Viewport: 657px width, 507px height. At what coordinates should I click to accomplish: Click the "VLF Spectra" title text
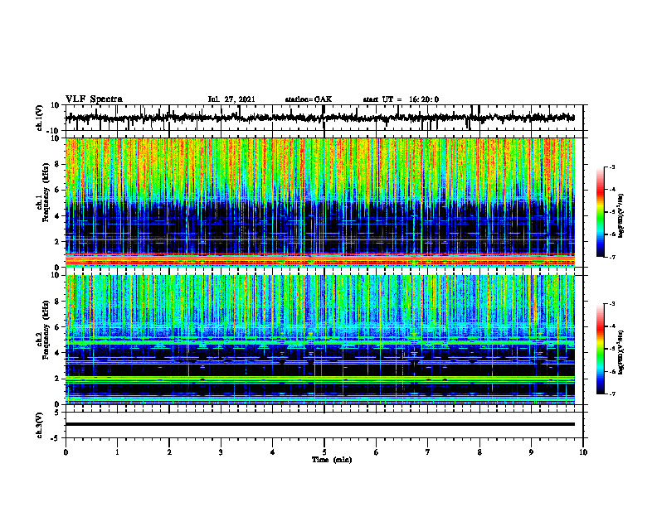(x=94, y=99)
